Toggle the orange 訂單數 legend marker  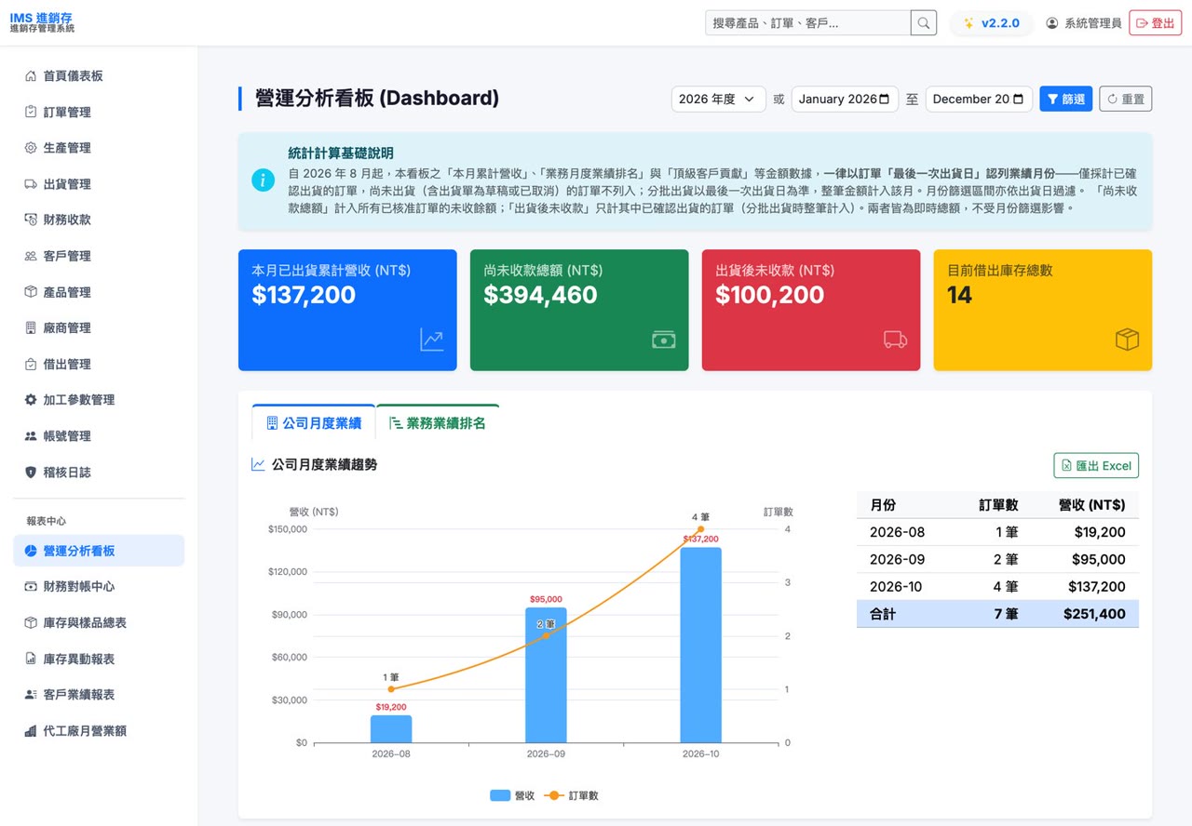click(554, 795)
